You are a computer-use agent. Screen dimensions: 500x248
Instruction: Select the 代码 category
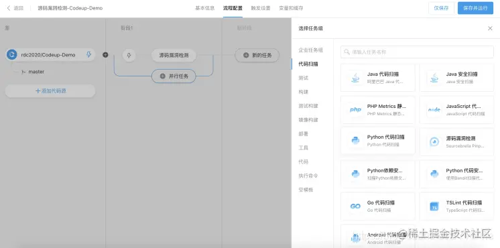(x=303, y=162)
